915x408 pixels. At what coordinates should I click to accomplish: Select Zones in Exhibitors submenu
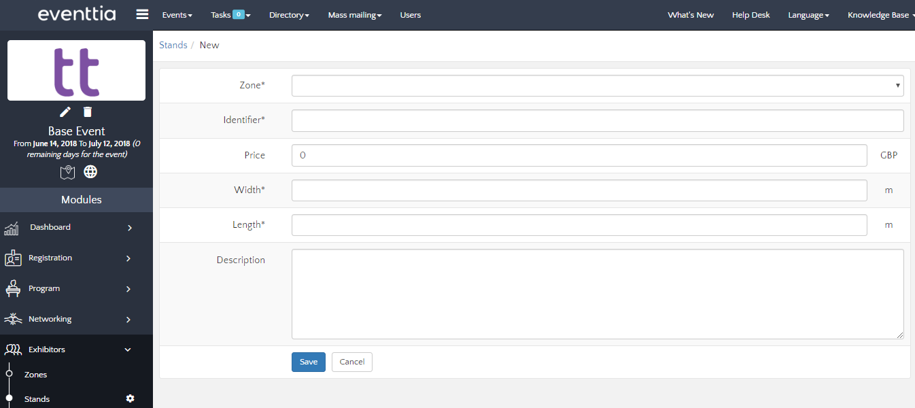[x=35, y=375]
